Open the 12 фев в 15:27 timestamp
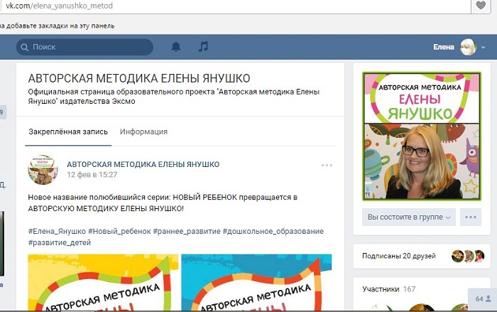The width and height of the screenshot is (497, 312). point(92,175)
